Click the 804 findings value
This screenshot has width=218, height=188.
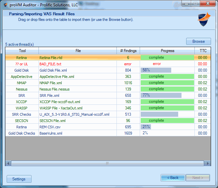pos(128,70)
